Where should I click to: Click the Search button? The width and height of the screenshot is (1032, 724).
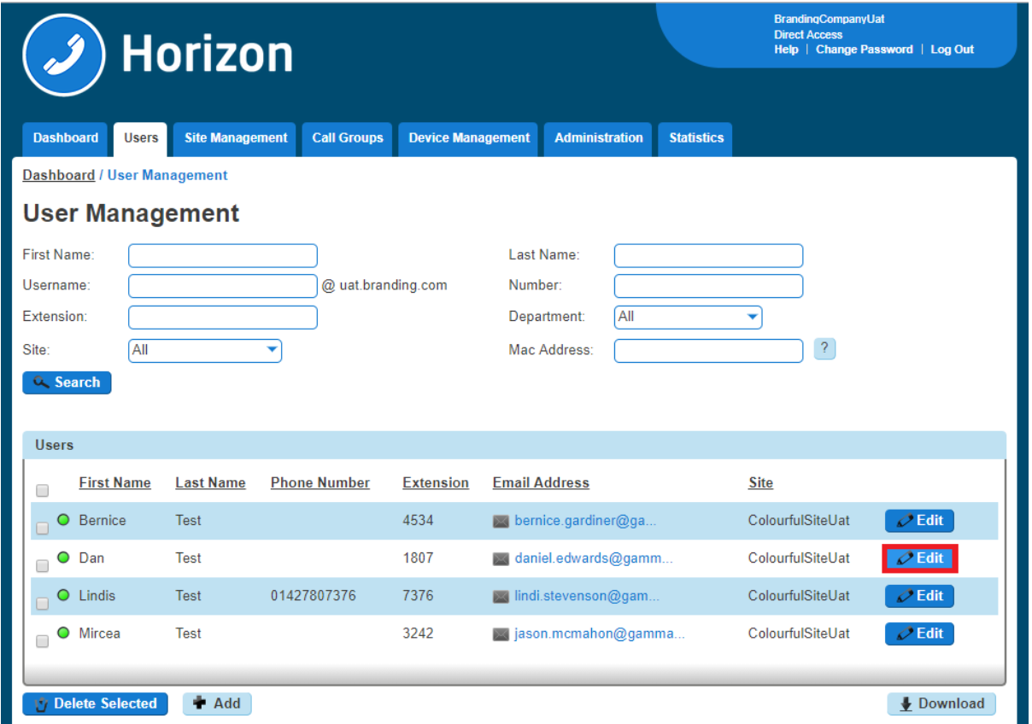pos(67,382)
